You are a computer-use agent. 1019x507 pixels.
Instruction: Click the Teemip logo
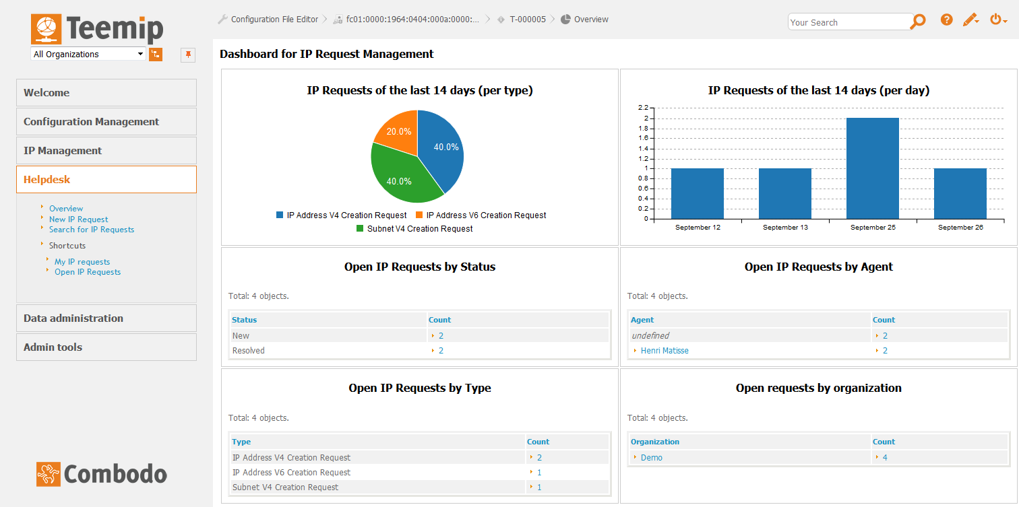coord(97,29)
